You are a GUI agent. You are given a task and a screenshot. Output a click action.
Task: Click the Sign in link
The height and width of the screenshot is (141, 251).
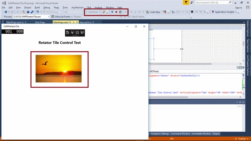pos(239,8)
